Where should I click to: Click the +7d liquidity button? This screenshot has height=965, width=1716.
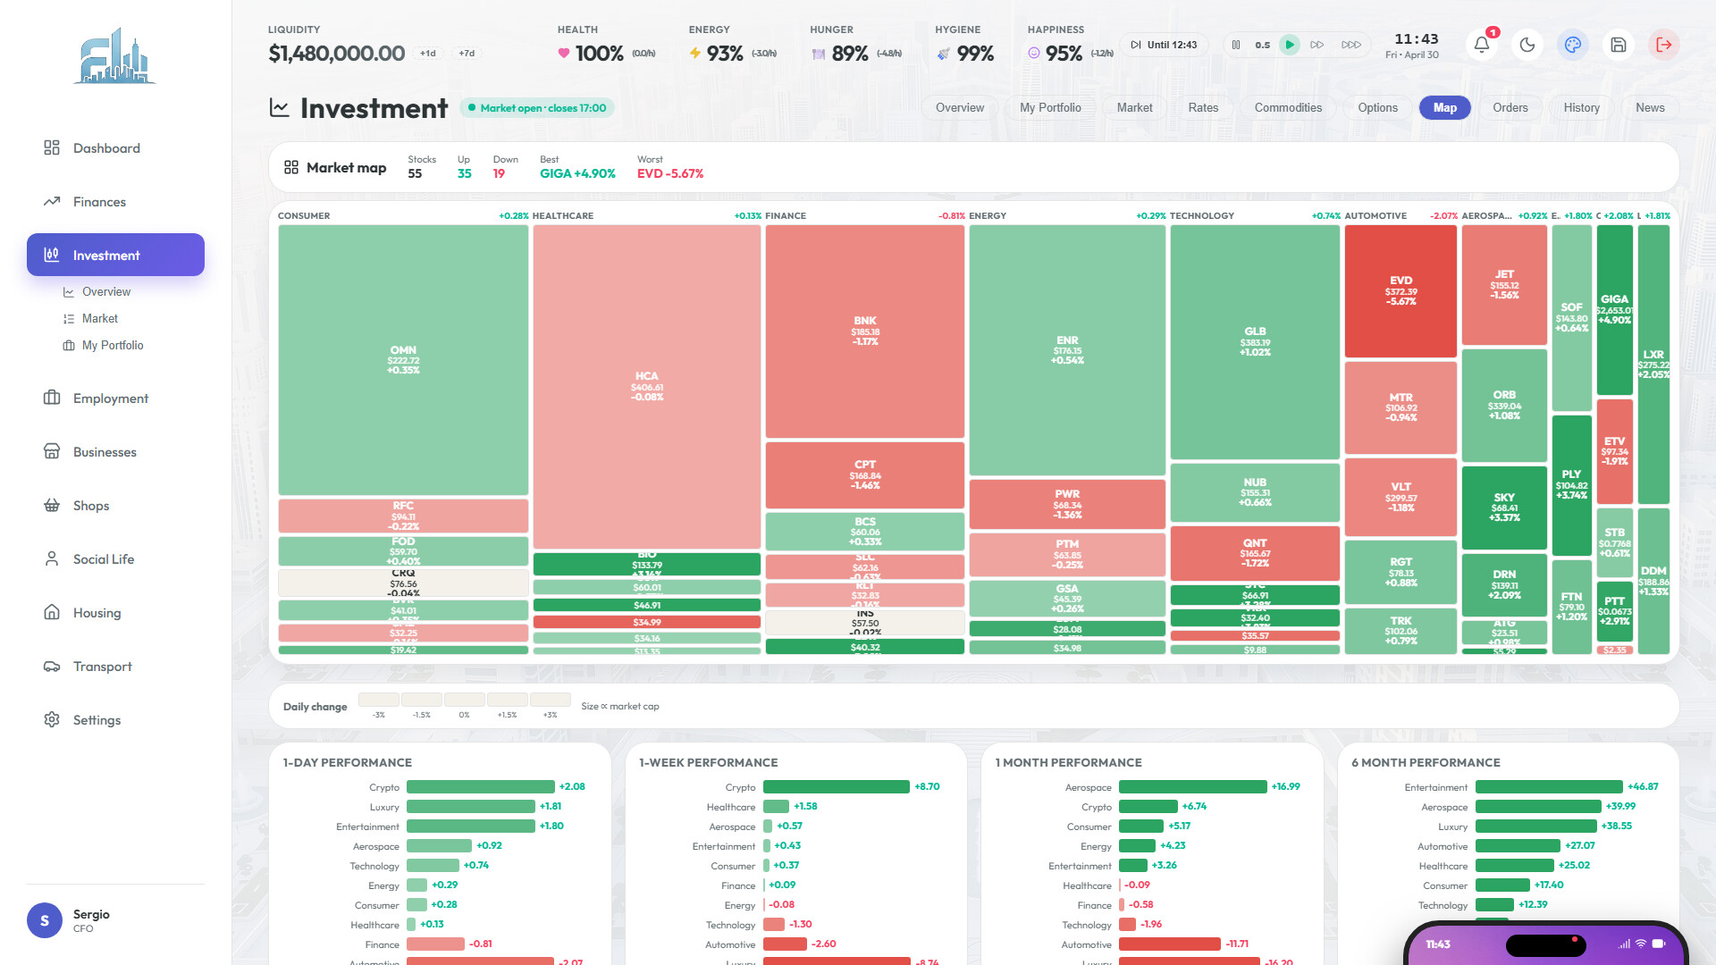[467, 54]
